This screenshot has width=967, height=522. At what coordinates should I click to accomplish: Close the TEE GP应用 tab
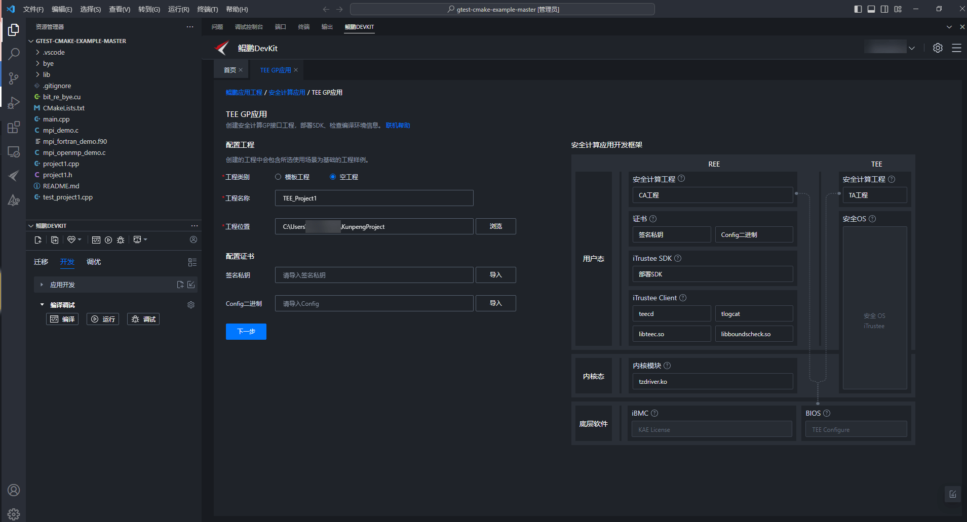coord(296,70)
